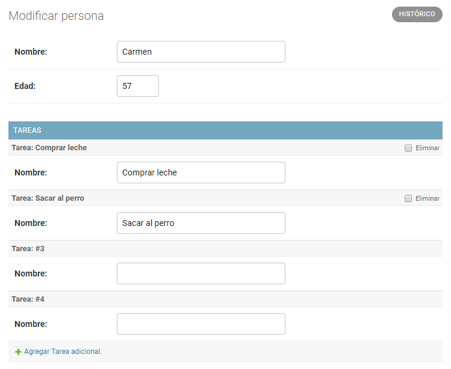Click the Eliminar label beside Comprar leche
451x369 pixels.
[x=428, y=148]
